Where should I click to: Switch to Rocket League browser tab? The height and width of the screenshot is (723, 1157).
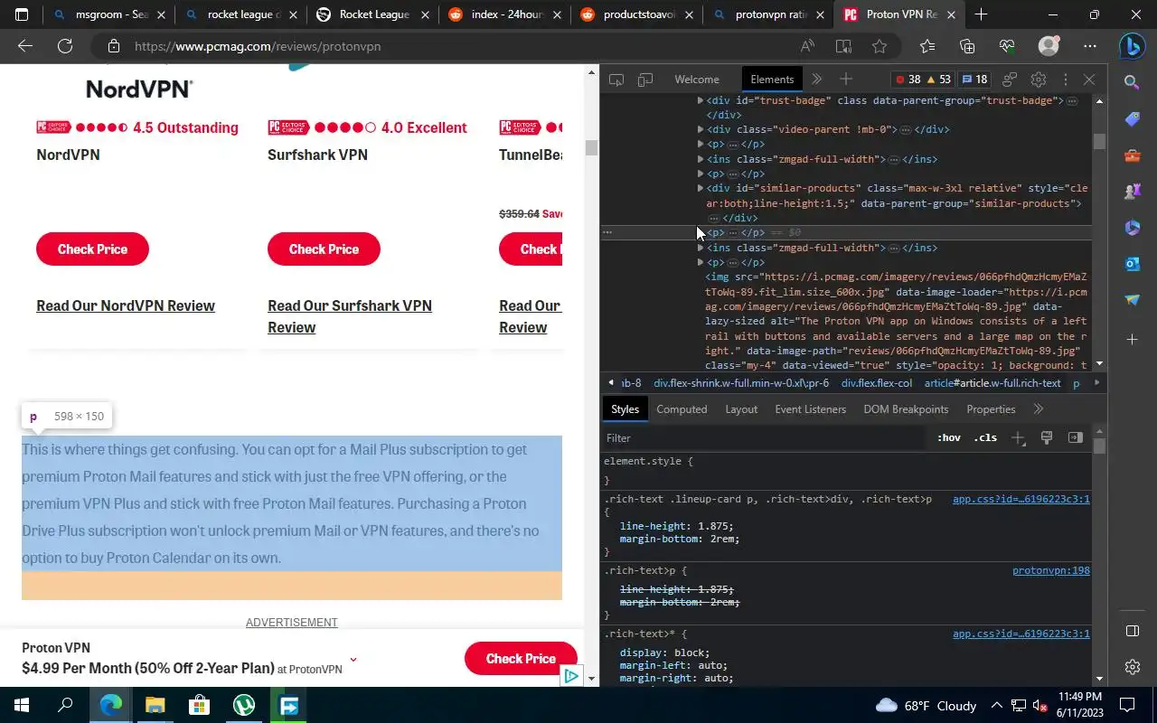374,14
